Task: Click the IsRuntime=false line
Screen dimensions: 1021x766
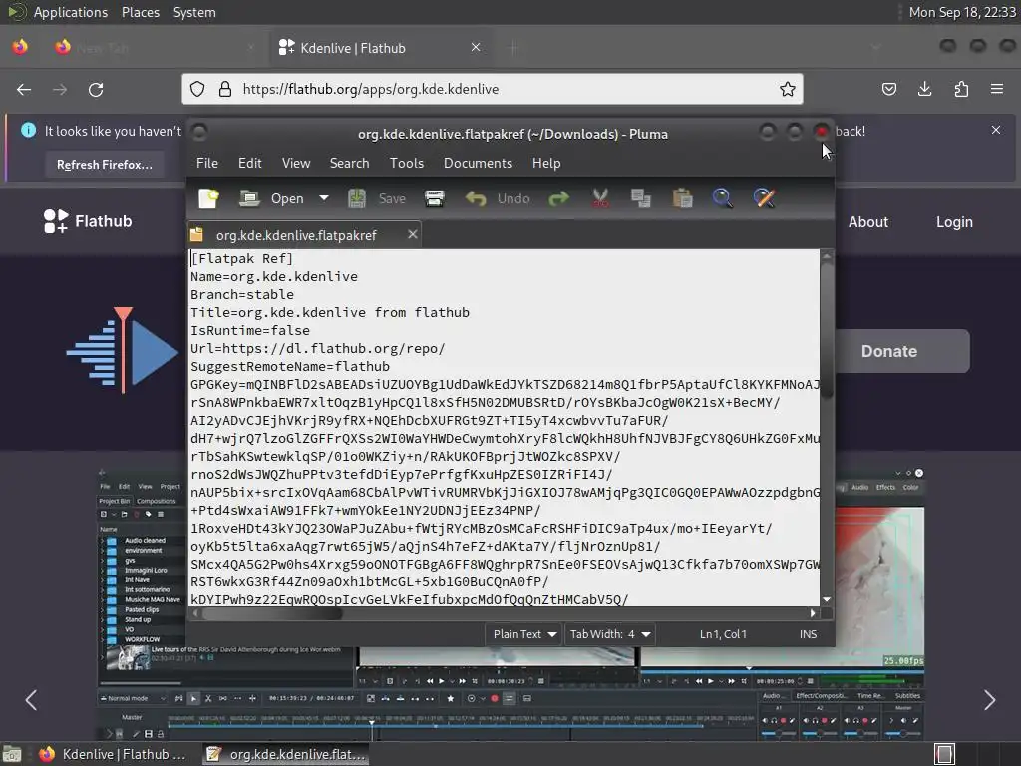Action: point(250,330)
